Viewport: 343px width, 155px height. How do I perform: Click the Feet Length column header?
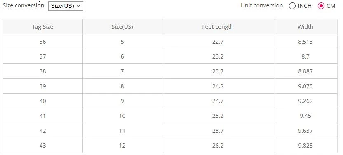tap(218, 27)
